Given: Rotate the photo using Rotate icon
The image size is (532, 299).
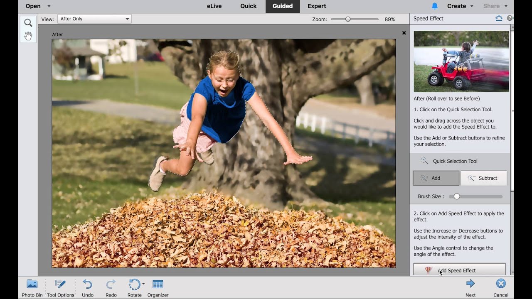Looking at the screenshot, I should click(134, 284).
